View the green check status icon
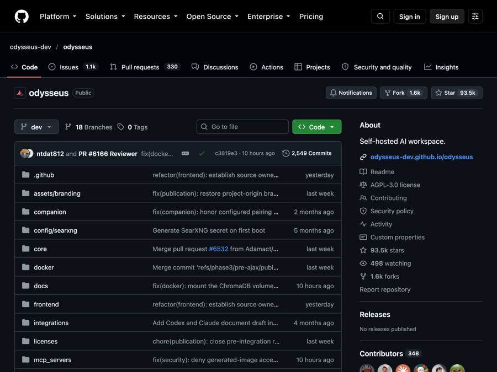Viewport: 497px width, 372px height. [201, 153]
